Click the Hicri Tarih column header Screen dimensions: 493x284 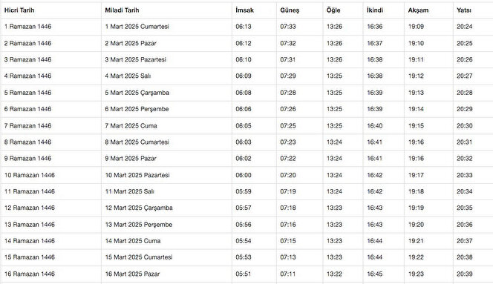[19, 10]
